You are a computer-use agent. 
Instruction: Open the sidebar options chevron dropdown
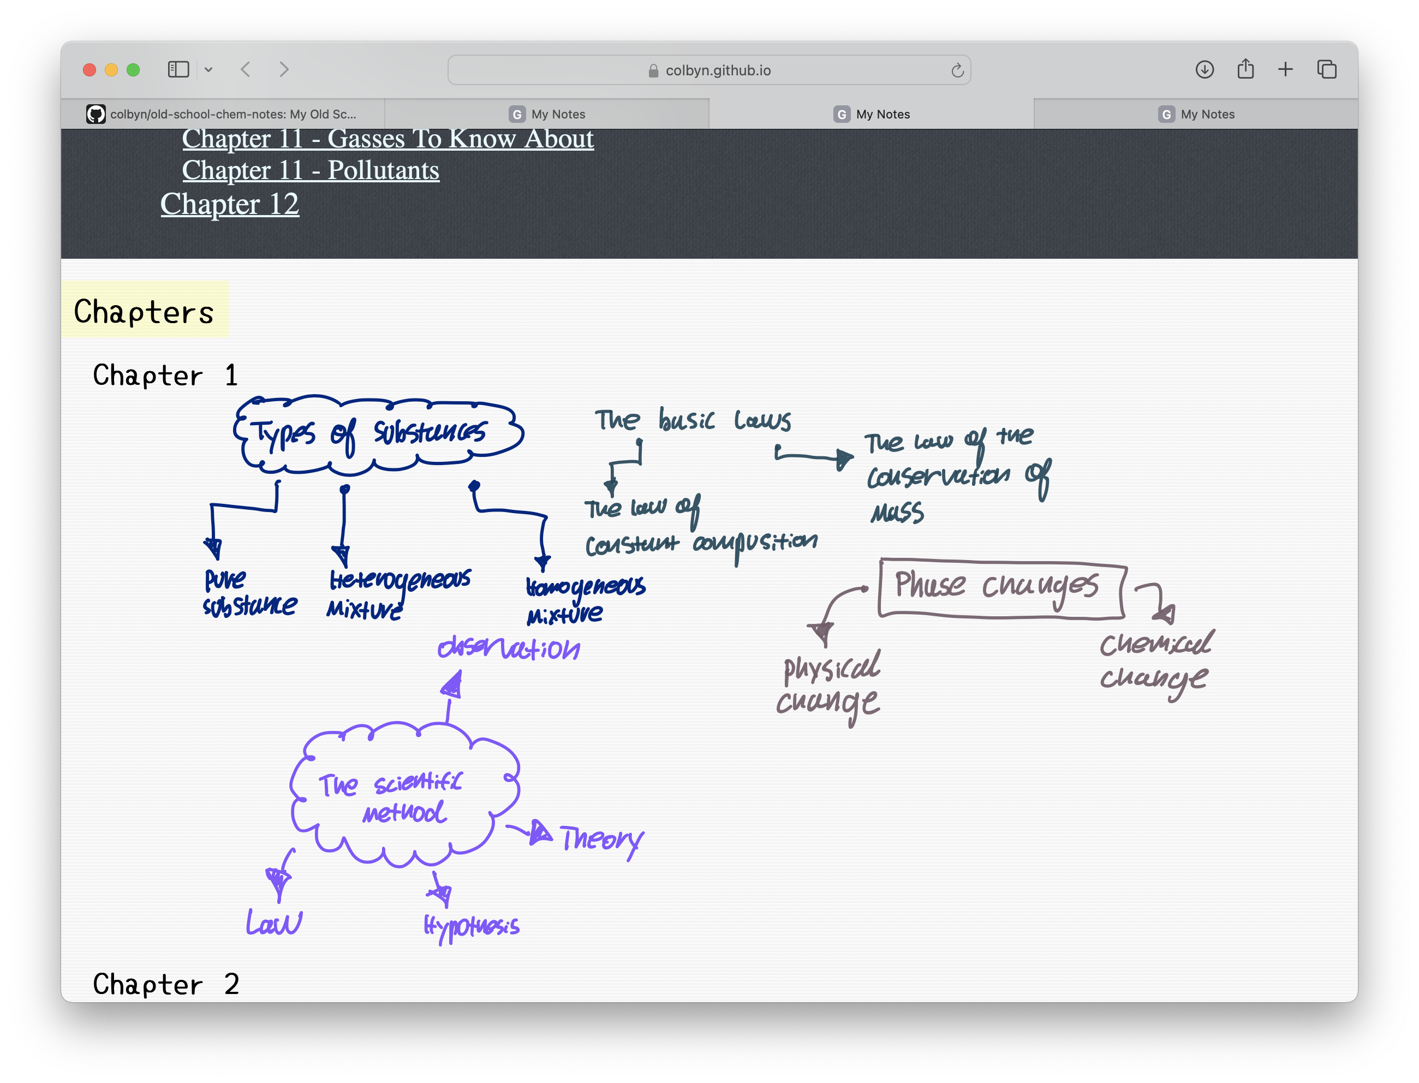click(208, 69)
